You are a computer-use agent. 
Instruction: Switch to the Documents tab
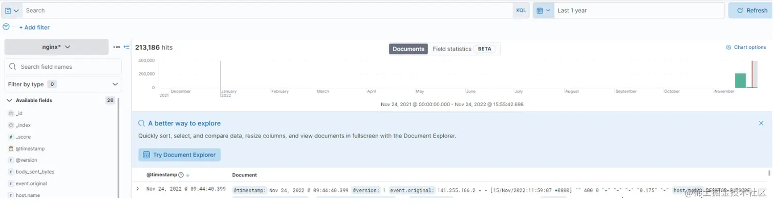pyautogui.click(x=408, y=49)
